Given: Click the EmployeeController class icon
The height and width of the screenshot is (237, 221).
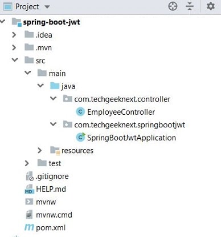Looking at the screenshot, I should (80, 111).
